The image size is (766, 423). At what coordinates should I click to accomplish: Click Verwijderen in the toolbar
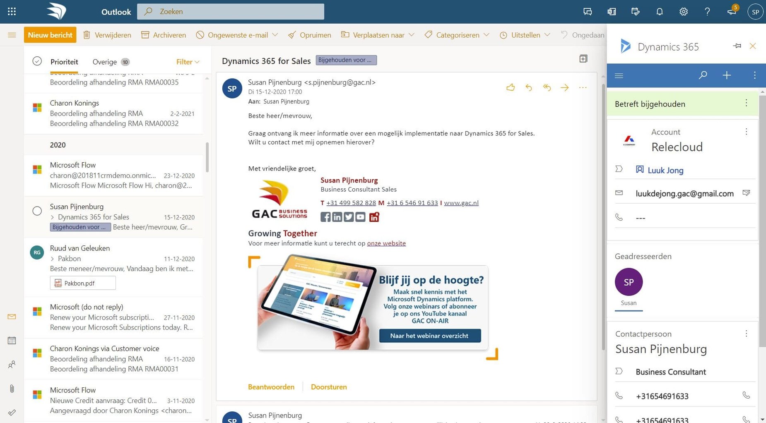[107, 35]
